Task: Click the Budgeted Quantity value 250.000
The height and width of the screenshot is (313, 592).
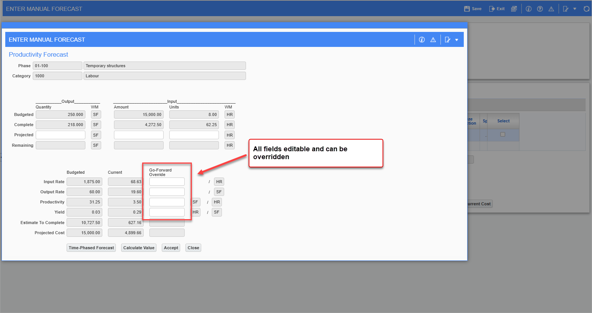Action: point(61,114)
